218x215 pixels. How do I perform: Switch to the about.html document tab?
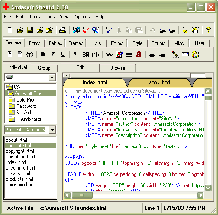coord(160,82)
